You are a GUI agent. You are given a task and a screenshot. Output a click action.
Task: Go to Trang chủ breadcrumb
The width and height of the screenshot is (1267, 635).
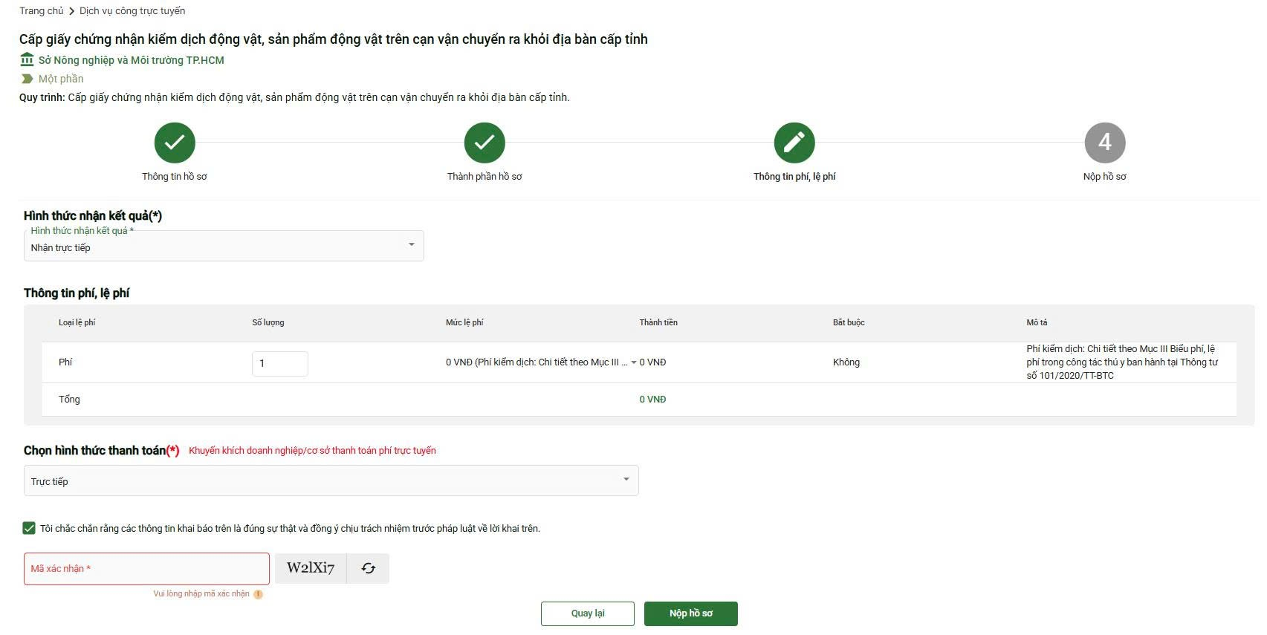click(42, 11)
